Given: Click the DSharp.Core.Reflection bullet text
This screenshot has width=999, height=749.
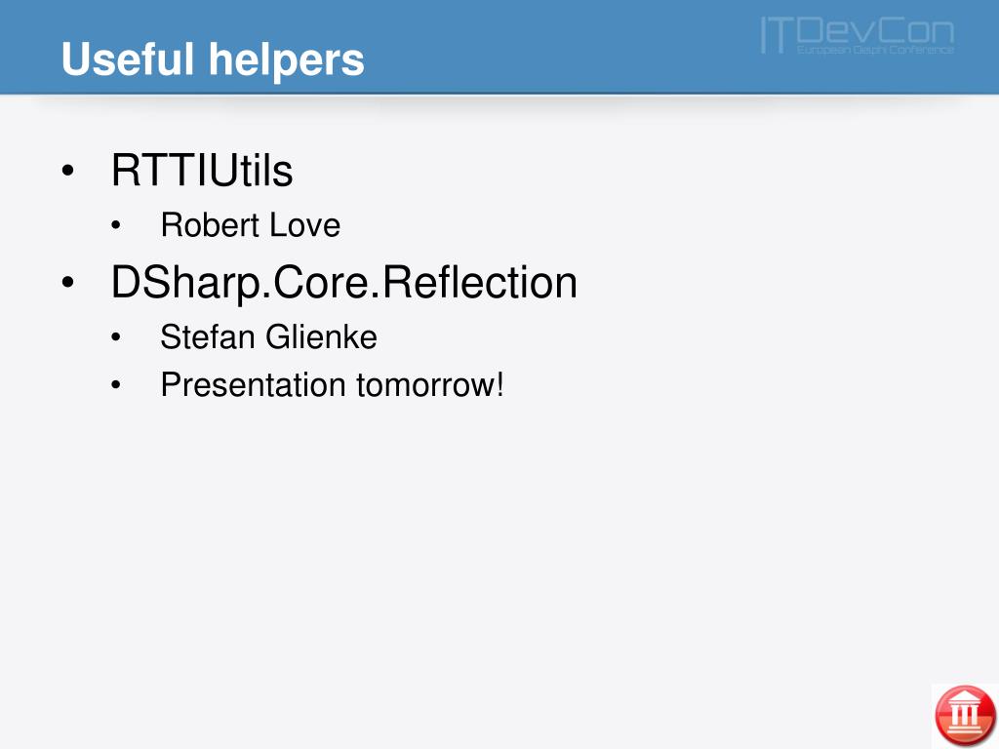Looking at the screenshot, I should [x=344, y=282].
